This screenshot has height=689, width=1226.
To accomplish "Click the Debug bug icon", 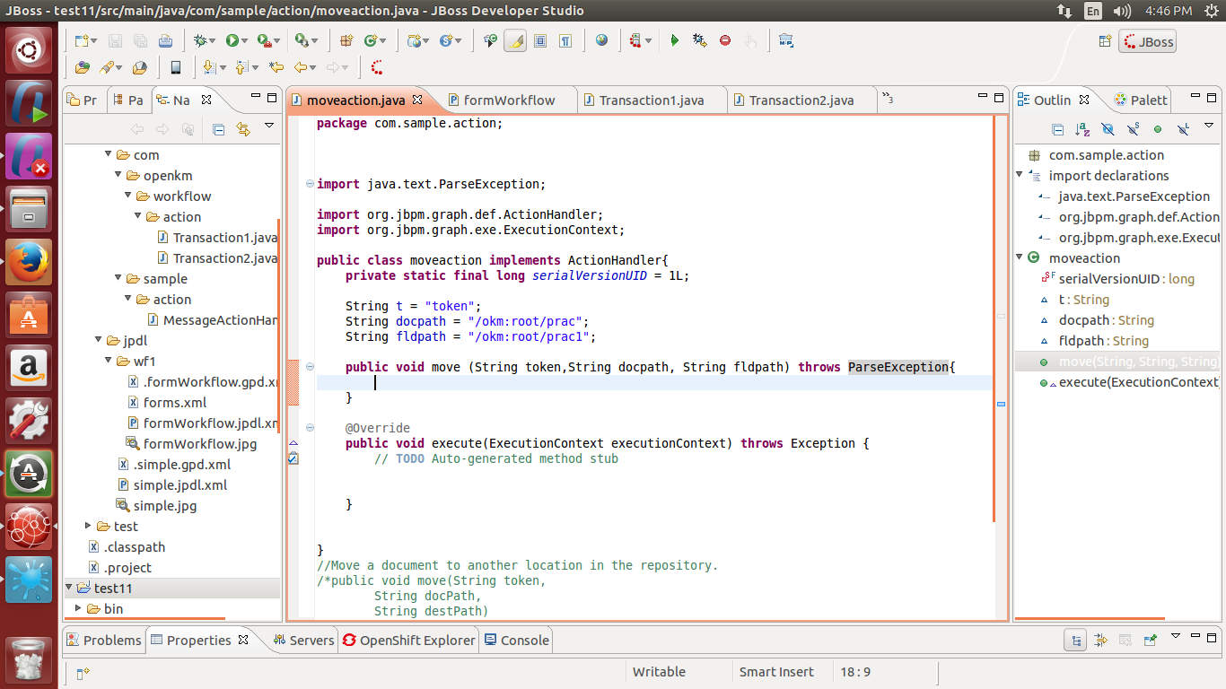I will 200,40.
